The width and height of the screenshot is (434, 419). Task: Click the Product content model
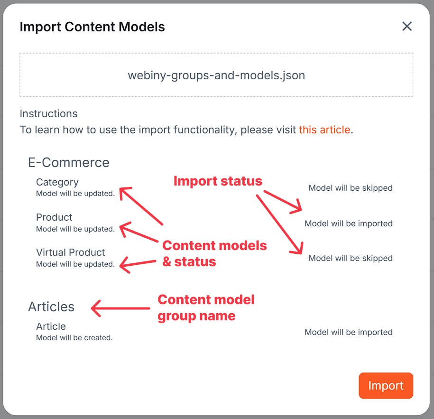click(x=54, y=217)
